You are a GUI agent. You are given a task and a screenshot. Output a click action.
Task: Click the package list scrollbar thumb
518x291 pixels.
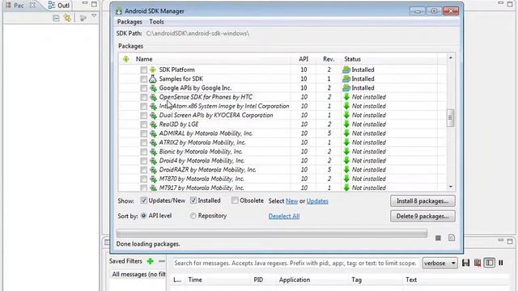pyautogui.click(x=450, y=118)
